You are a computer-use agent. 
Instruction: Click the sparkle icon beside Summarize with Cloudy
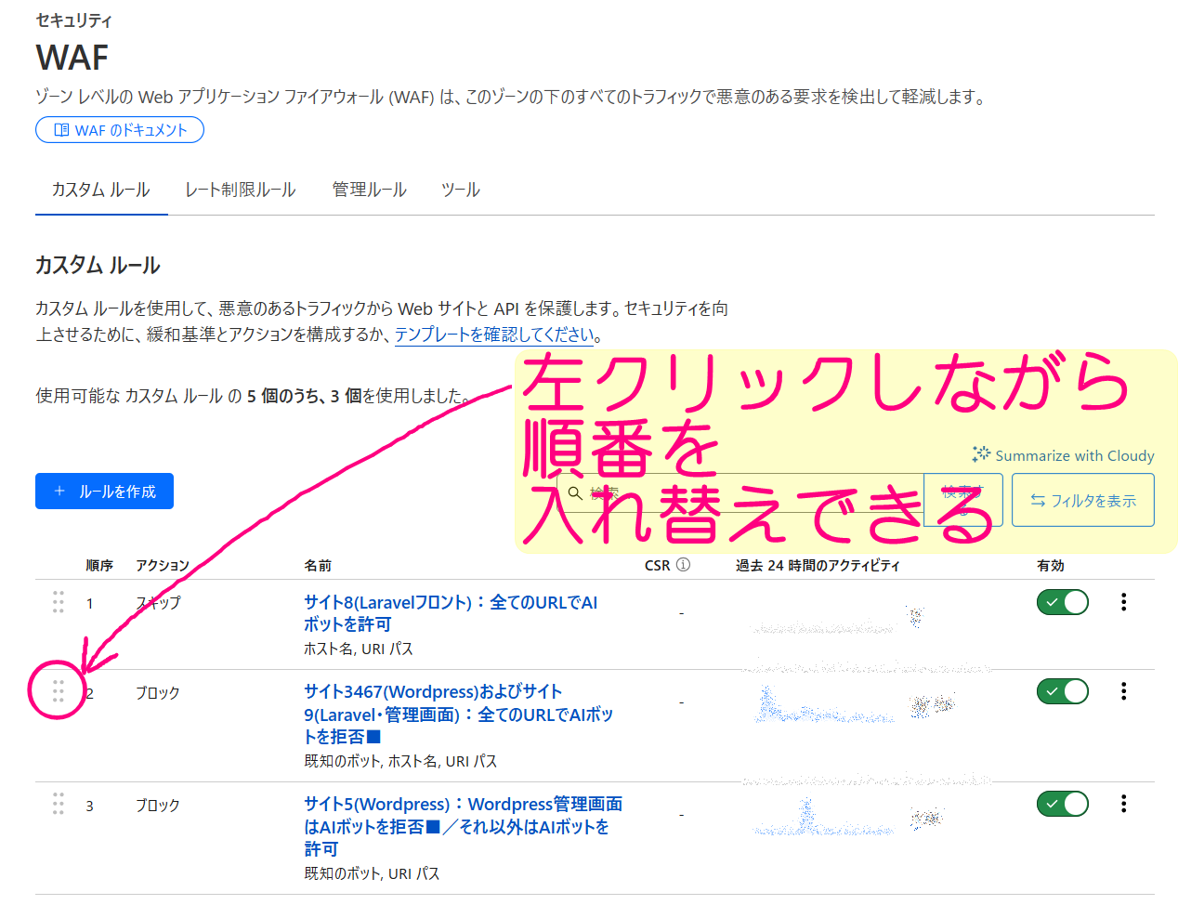pyautogui.click(x=981, y=453)
